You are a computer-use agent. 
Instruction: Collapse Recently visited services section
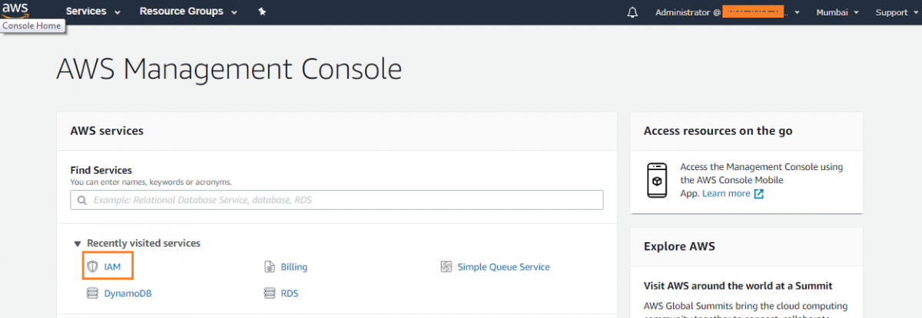[78, 244]
